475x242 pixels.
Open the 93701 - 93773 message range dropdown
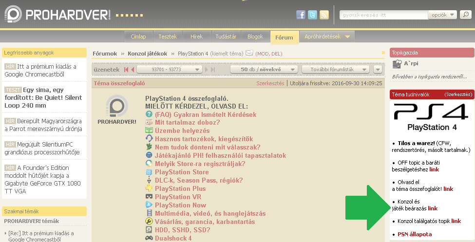point(170,69)
